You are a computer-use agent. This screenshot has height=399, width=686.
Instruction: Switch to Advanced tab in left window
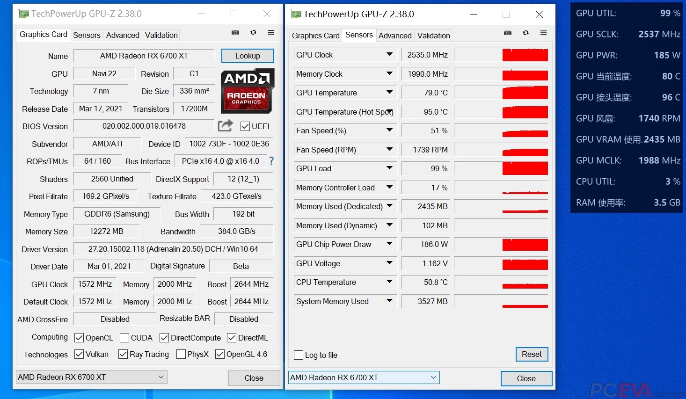click(x=123, y=35)
